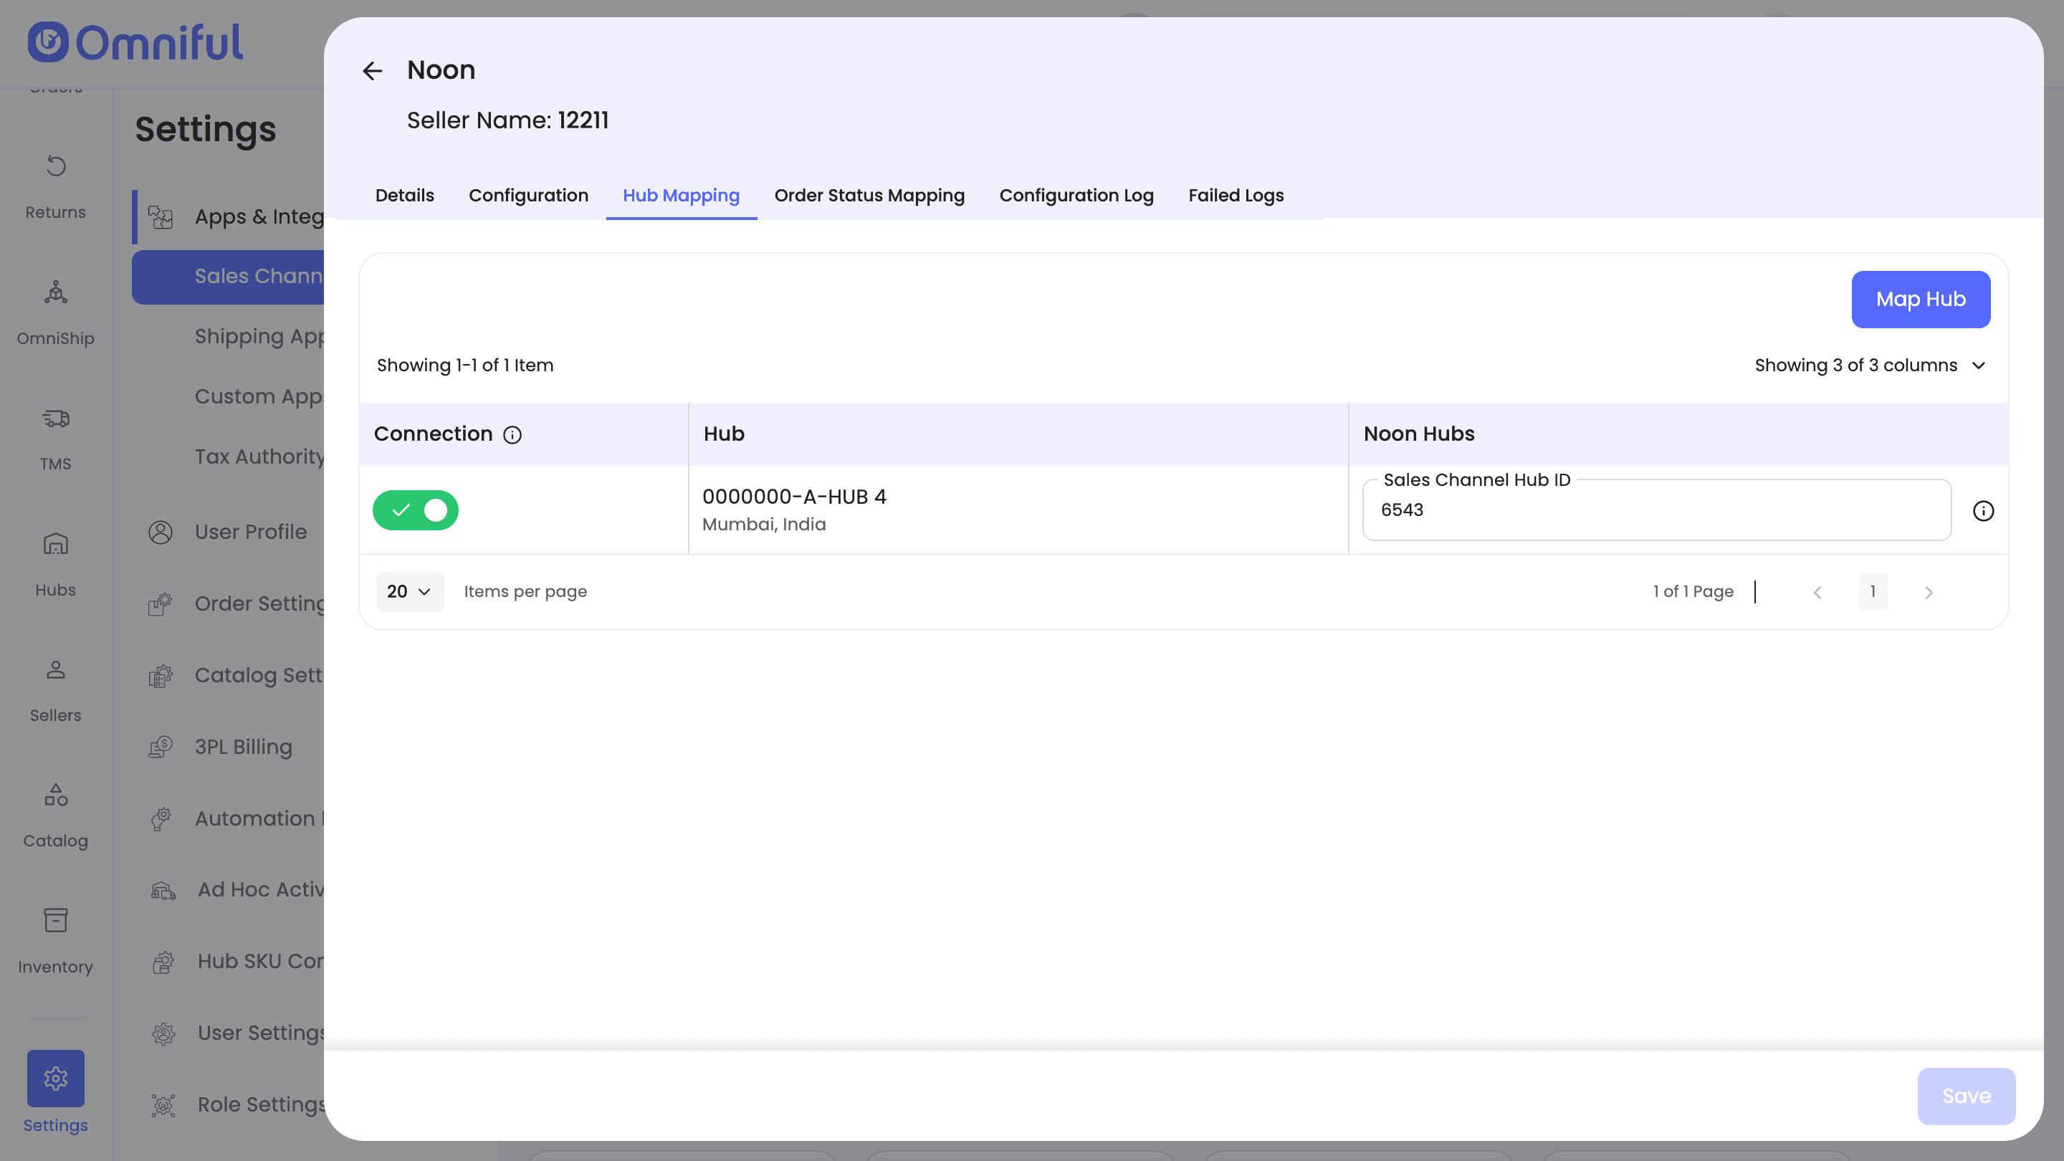Click the Save button
The width and height of the screenshot is (2064, 1161).
tap(1967, 1096)
